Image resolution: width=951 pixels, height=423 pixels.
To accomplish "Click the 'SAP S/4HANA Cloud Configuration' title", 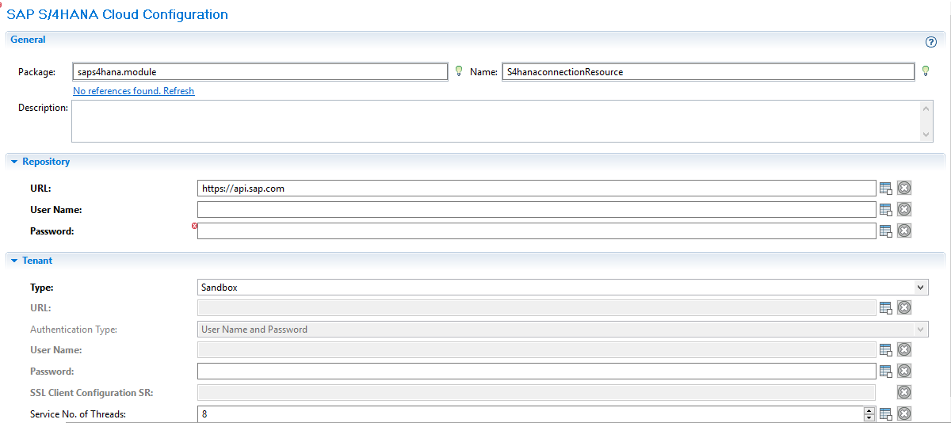I will pos(117,15).
